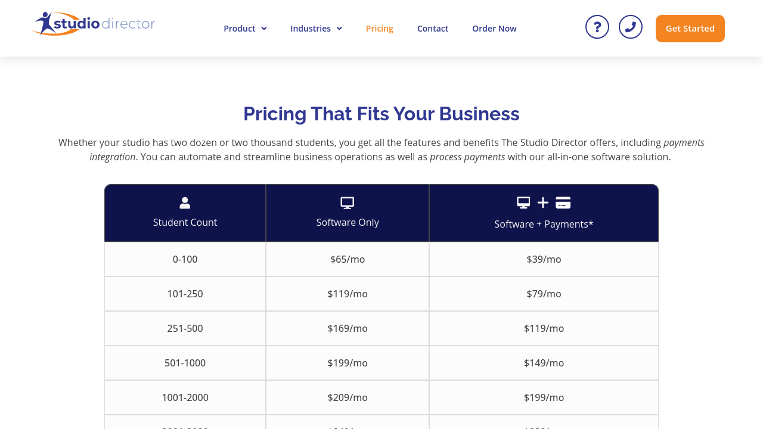The image size is (763, 429).
Task: Open the Order Now link
Action: pyautogui.click(x=494, y=29)
